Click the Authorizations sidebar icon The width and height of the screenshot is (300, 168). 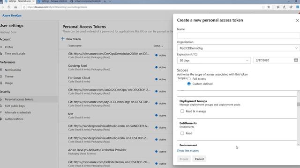[x=1, y=119]
